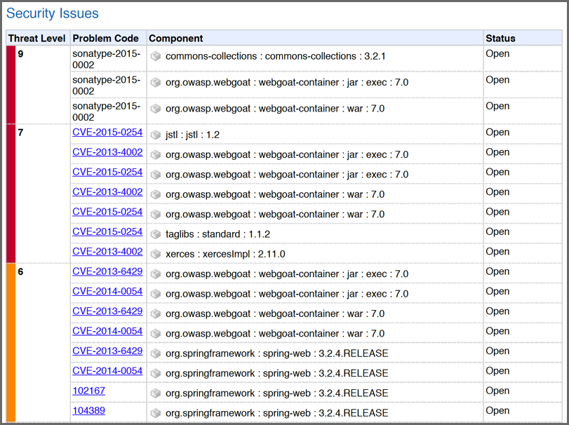Image resolution: width=569 pixels, height=425 pixels.
Task: Click component icon in CVE-2015-0254 war row
Action: pyautogui.click(x=156, y=215)
